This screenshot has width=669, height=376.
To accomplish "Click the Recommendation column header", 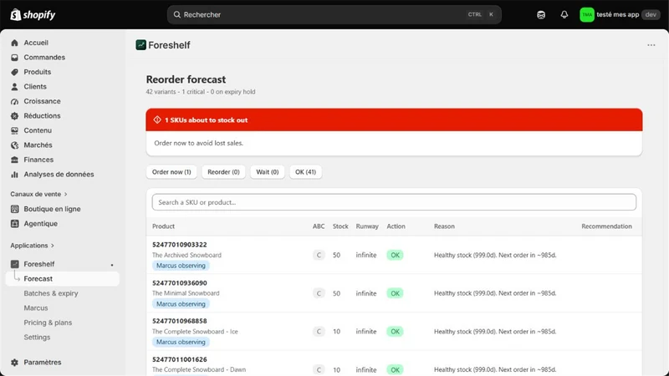I will pyautogui.click(x=607, y=226).
